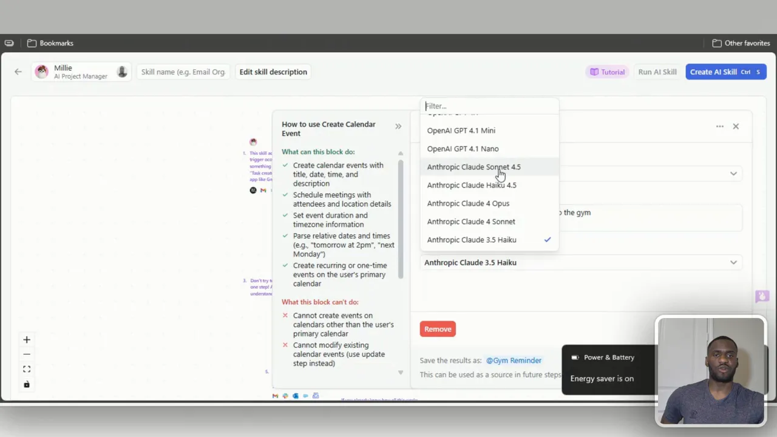
Task: Click the small avatar above step 1 note
Action: [253, 142]
